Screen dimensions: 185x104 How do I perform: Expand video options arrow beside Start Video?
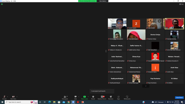17,97
